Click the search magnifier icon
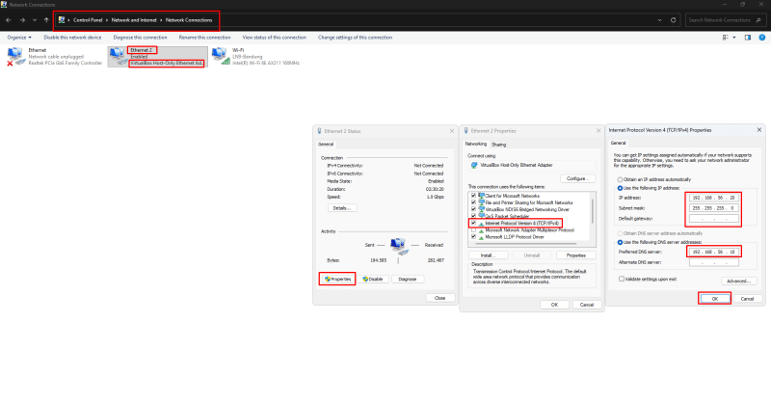The height and width of the screenshot is (402, 771). (758, 20)
